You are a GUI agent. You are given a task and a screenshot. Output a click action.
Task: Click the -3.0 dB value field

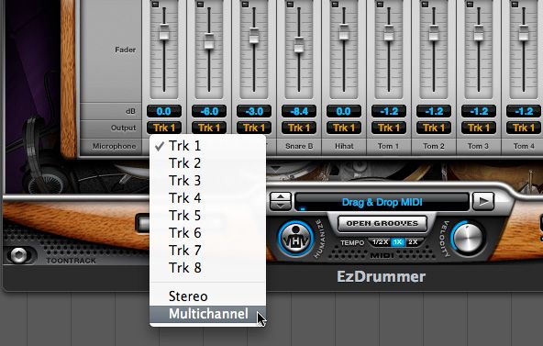tap(254, 112)
